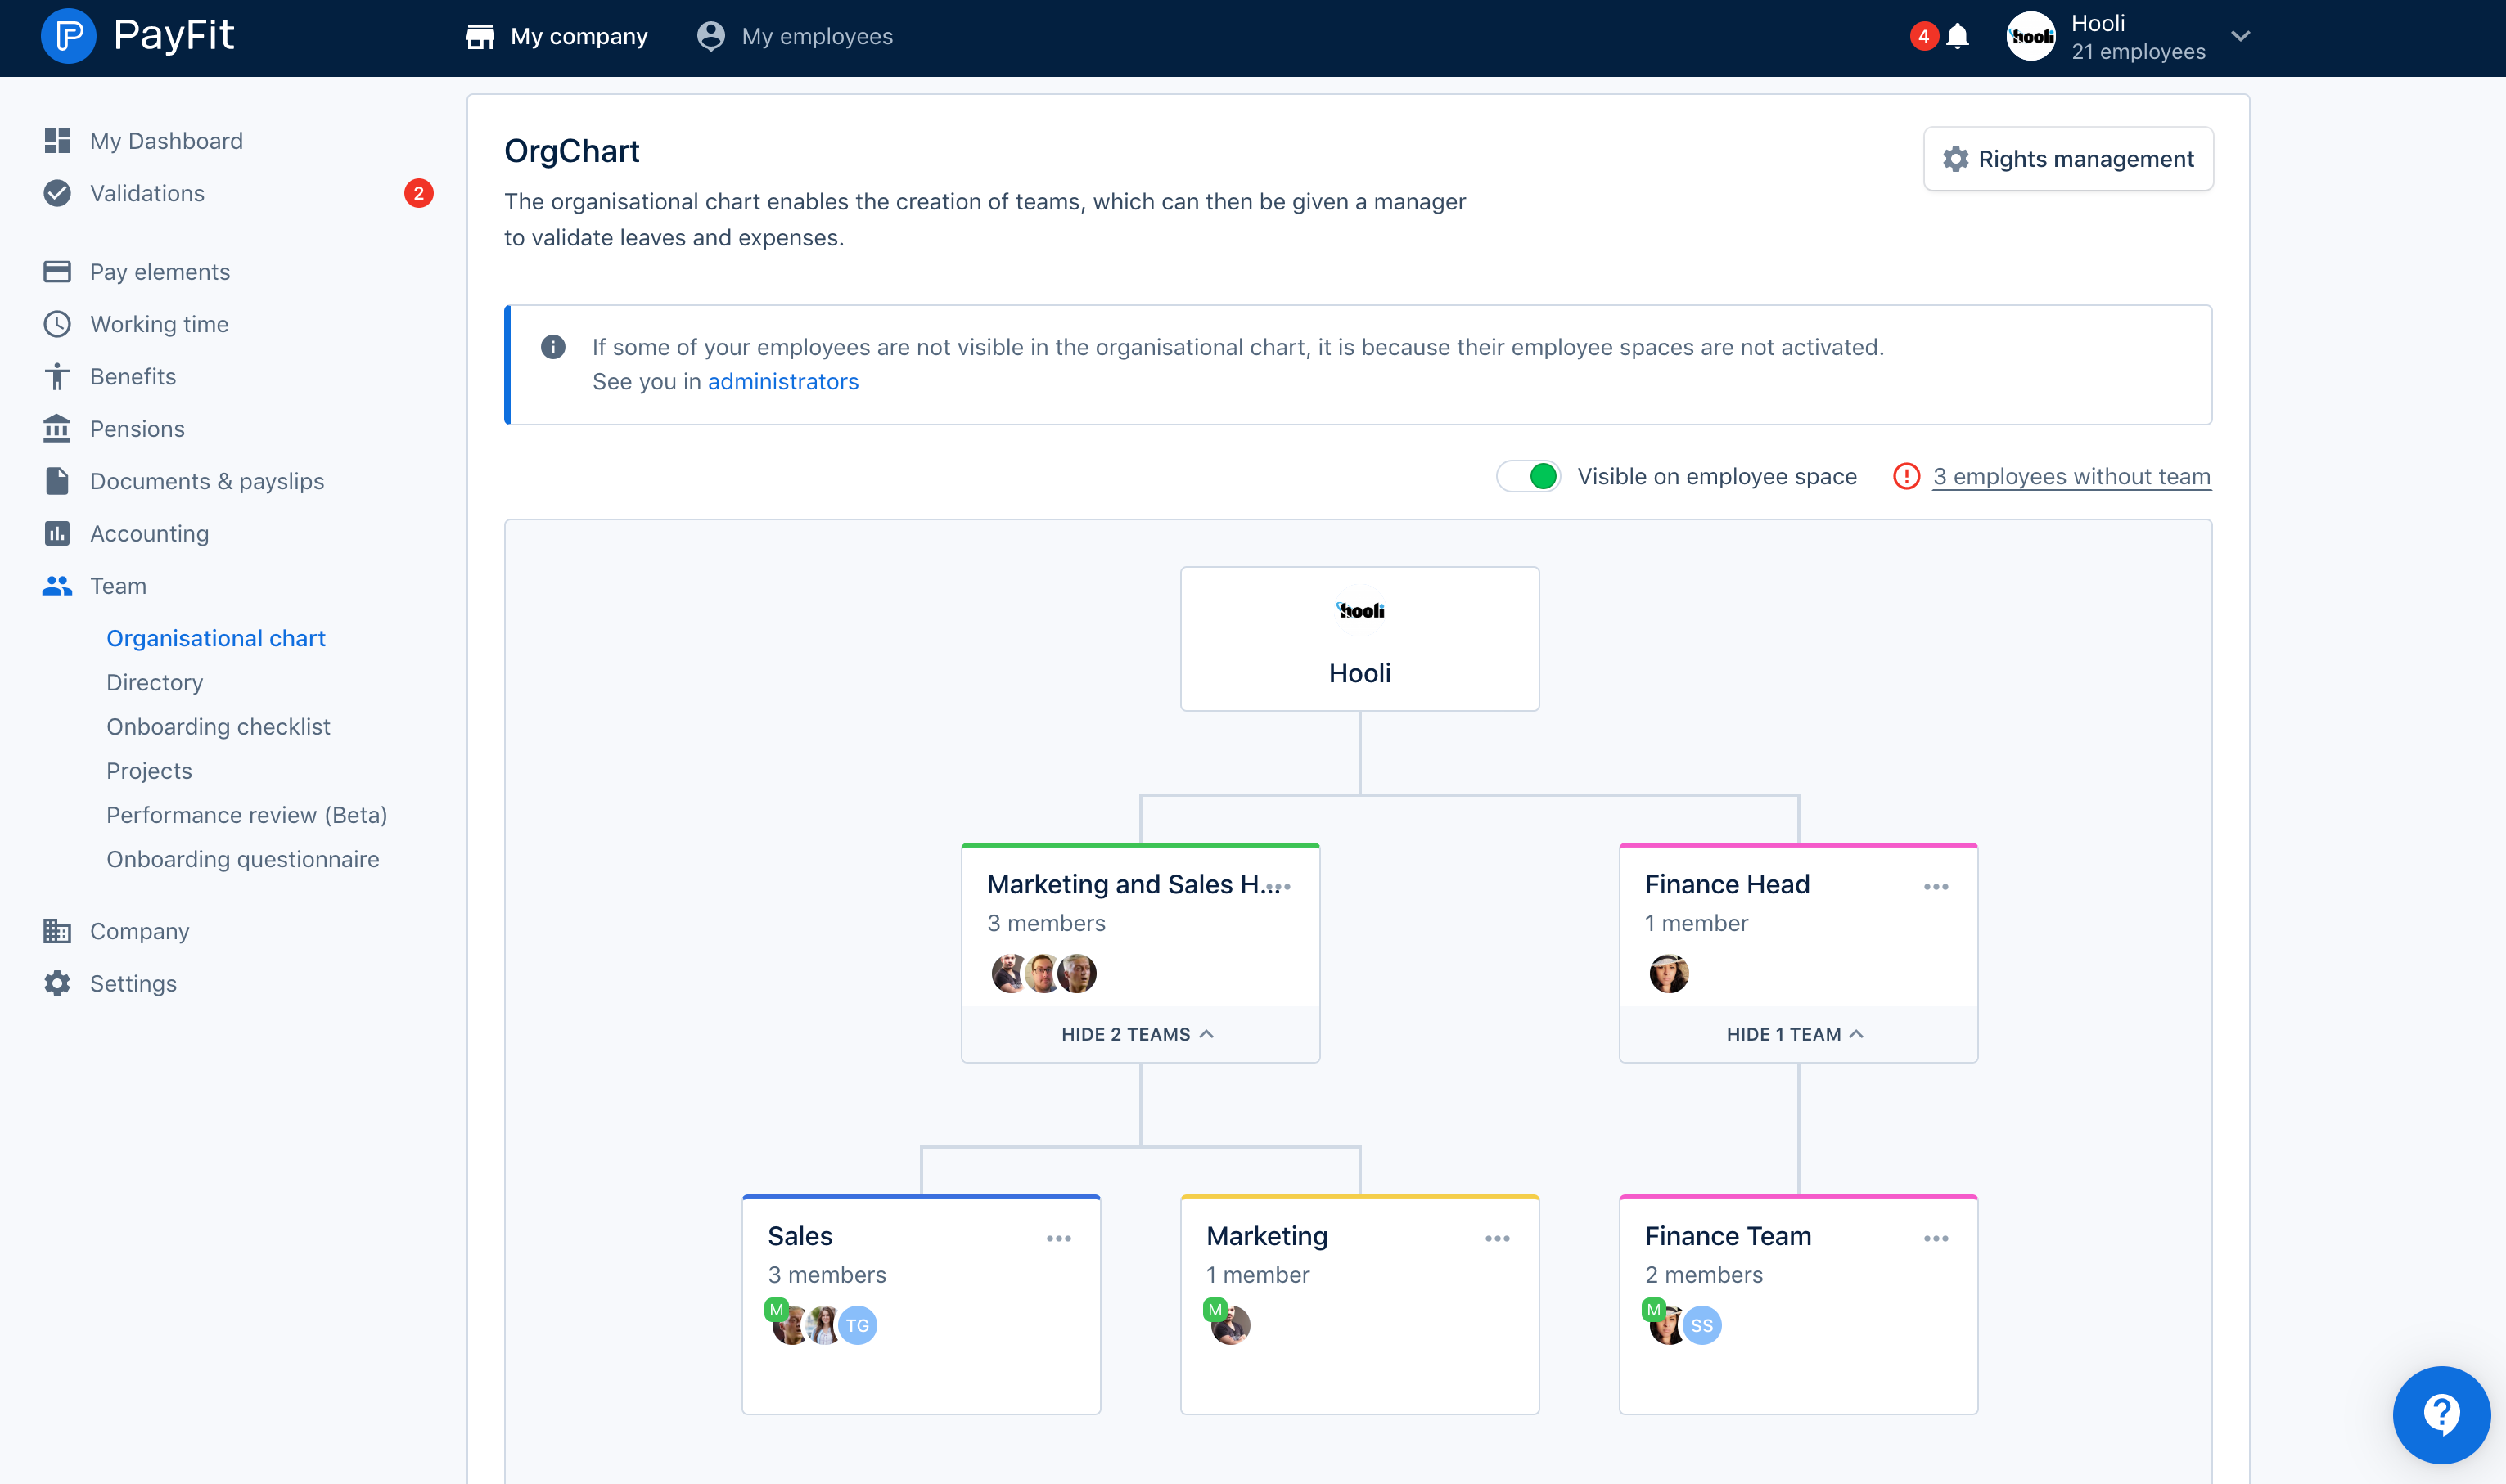
Task: Open the Sales team three-dot menu
Action: pos(1058,1238)
